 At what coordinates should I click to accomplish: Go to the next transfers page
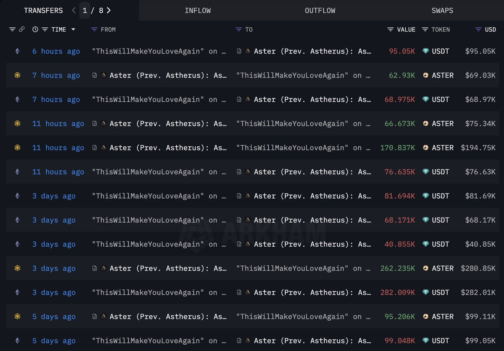click(108, 11)
